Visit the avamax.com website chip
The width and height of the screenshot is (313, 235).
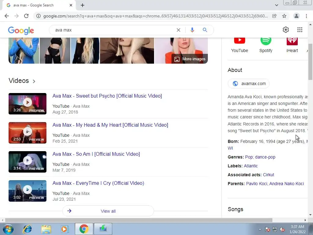pos(249,84)
